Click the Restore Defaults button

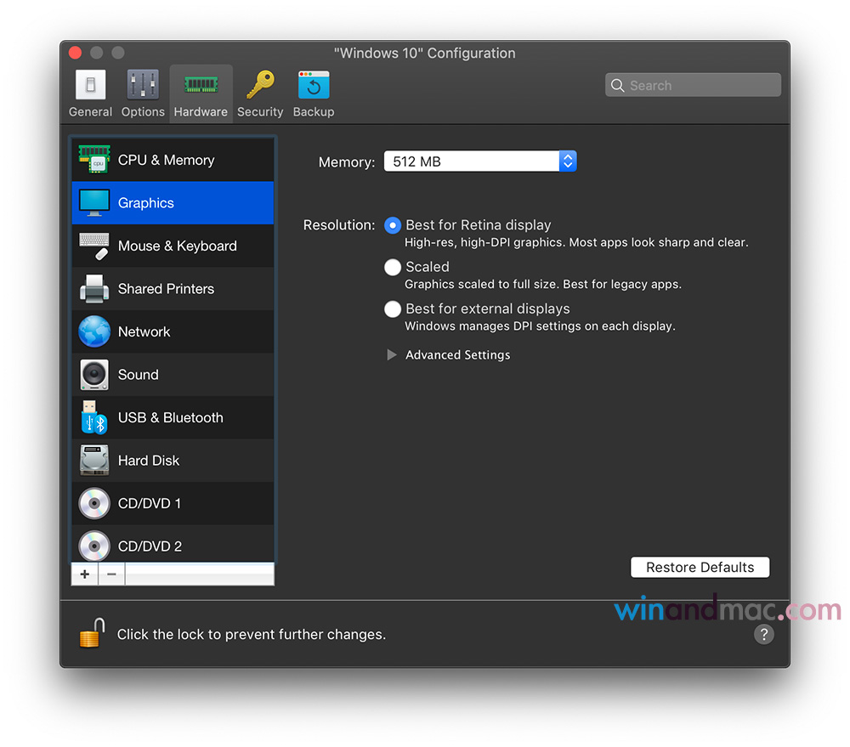pyautogui.click(x=700, y=568)
